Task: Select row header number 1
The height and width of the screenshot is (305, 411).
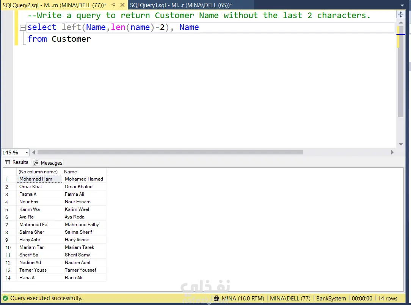Action: pyautogui.click(x=10, y=179)
